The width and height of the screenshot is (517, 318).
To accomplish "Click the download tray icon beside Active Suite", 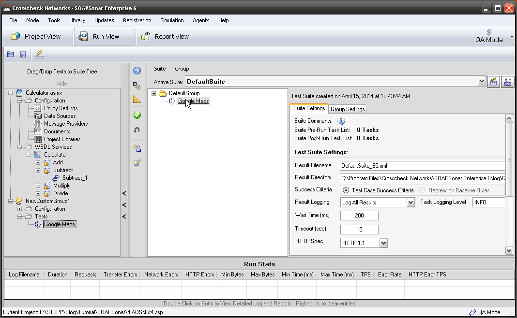I will (508, 82).
